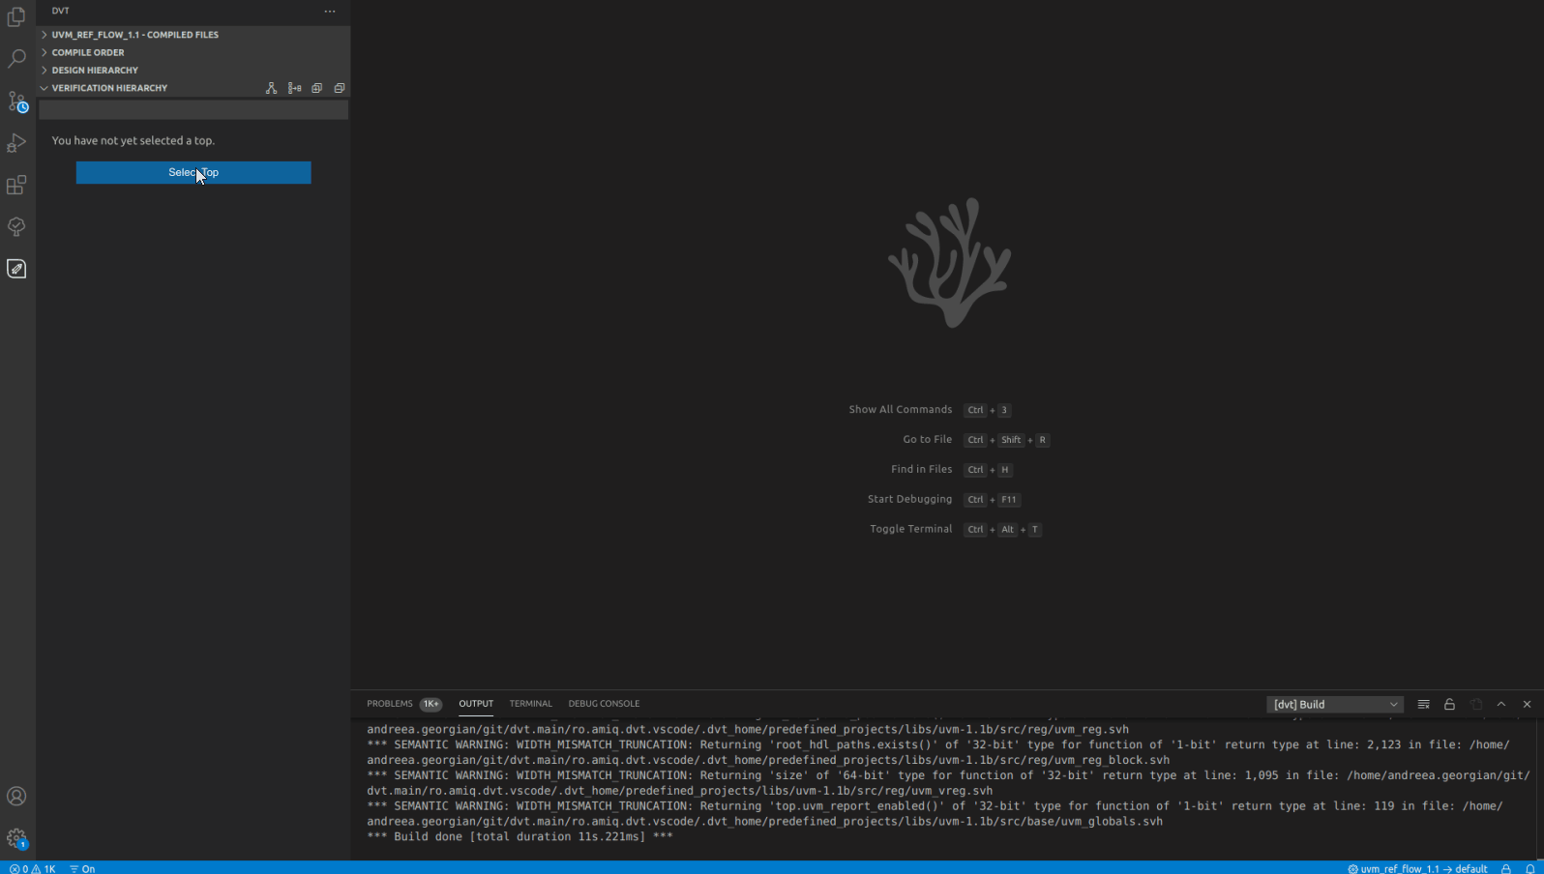Clear the output panel contents
This screenshot has width=1544, height=874.
[x=1423, y=704]
